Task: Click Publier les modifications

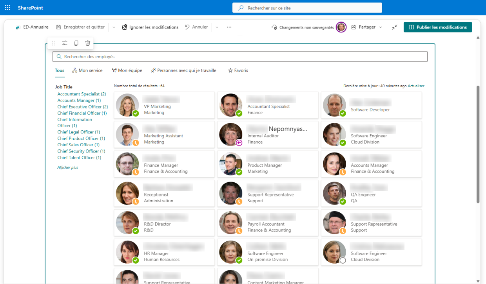Action: [x=438, y=27]
